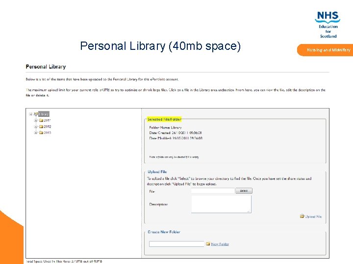
Task: Click the NHS Education for Scotland logo
Action: point(328,25)
